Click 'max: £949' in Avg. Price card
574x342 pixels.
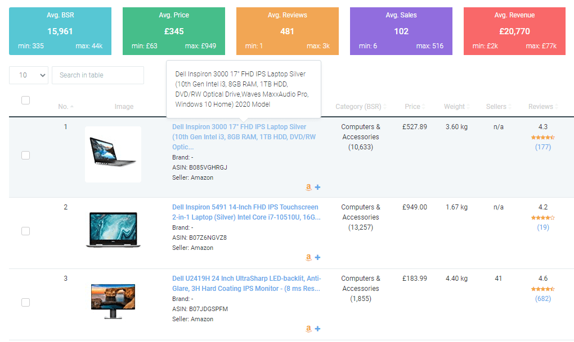(x=200, y=46)
